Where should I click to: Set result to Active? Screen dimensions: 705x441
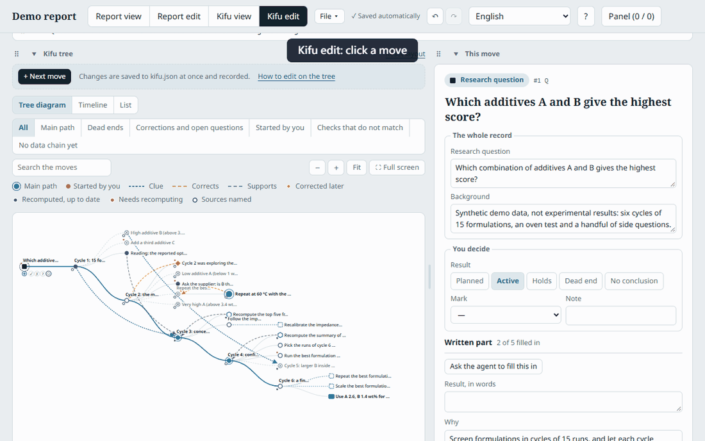(x=508, y=281)
